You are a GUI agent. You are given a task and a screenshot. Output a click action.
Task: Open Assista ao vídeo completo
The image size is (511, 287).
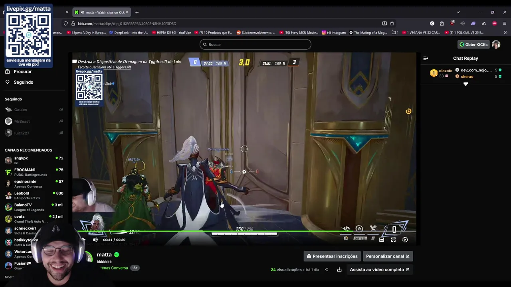(380, 269)
